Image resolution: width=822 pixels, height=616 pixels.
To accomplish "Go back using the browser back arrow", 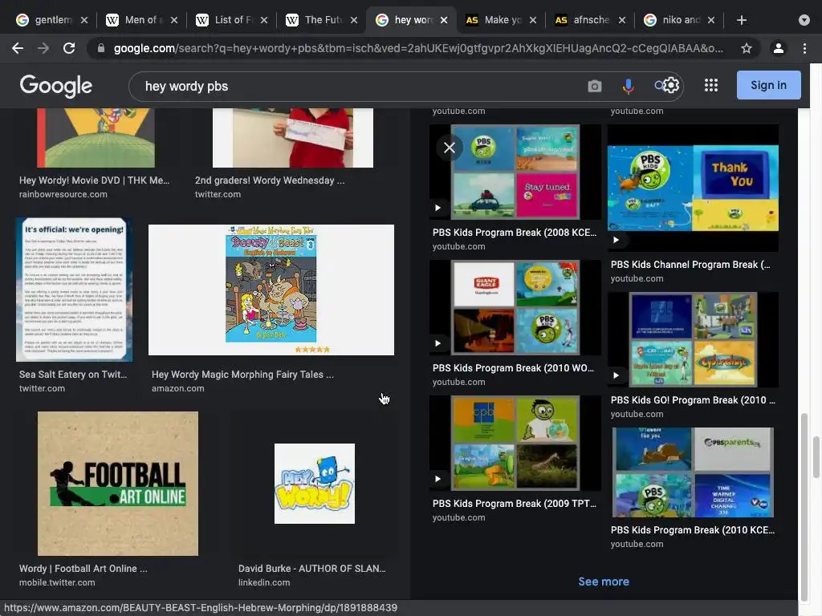I will click(18, 48).
